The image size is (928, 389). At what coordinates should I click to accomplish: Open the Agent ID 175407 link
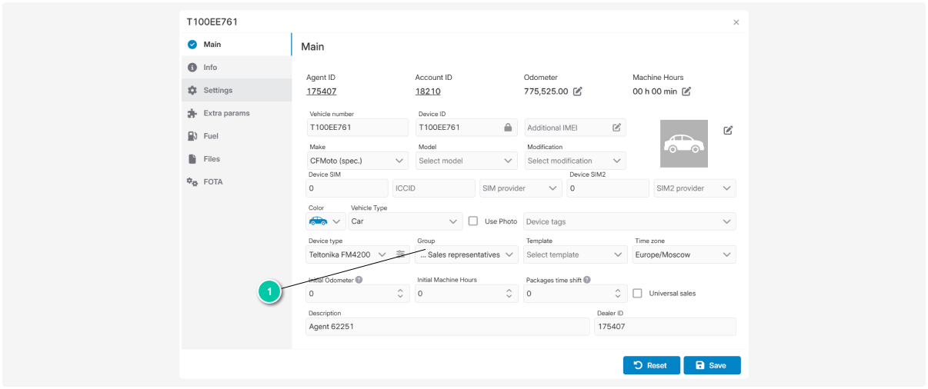click(x=322, y=91)
